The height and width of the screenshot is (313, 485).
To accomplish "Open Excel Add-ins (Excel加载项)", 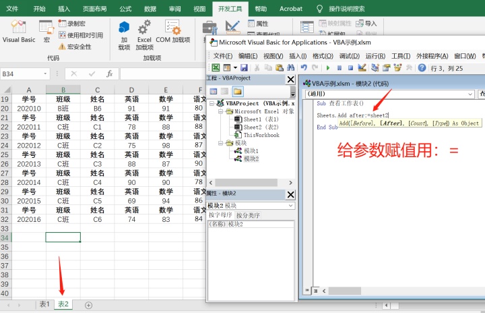I will pos(144,35).
